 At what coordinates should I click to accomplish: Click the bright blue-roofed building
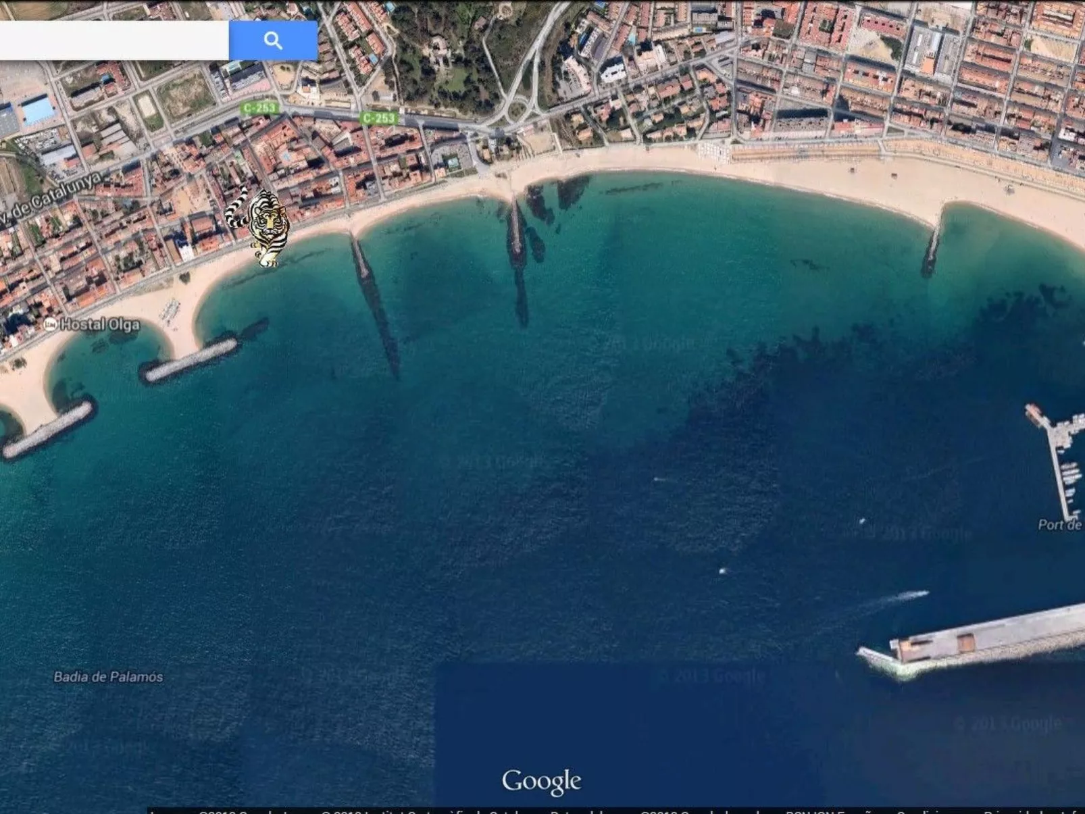pyautogui.click(x=37, y=110)
